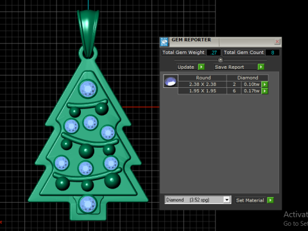
Task: Select the gem in the tree trunk
Action: pyautogui.click(x=88, y=204)
